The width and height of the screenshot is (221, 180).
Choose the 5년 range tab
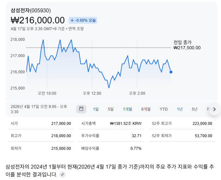pos(194,109)
